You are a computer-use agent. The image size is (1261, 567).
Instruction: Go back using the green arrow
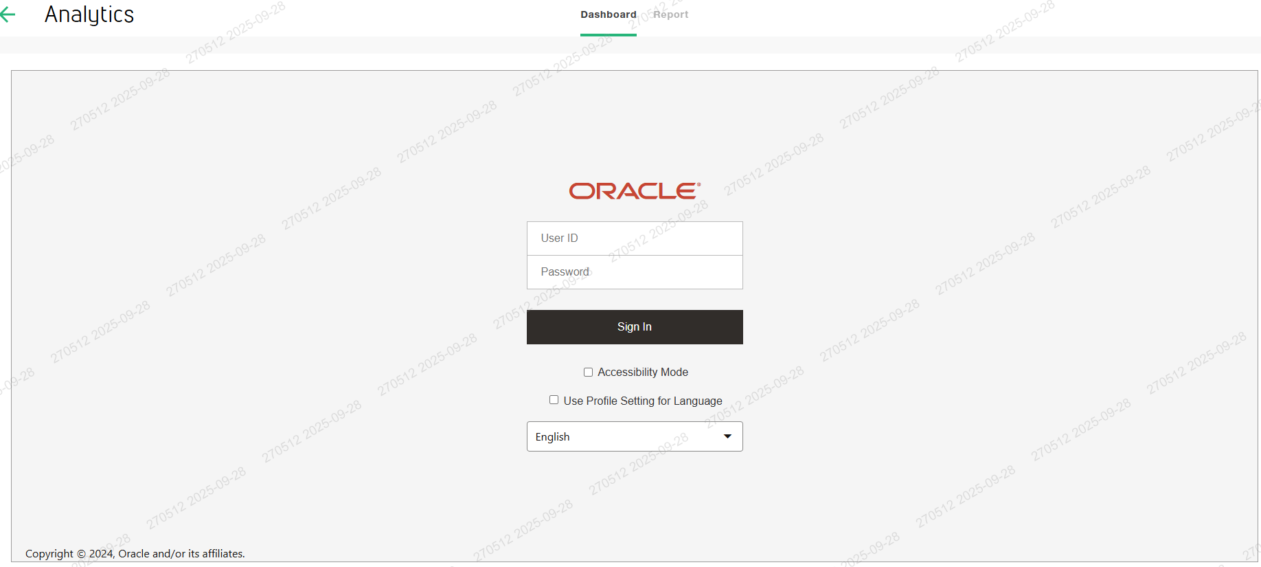tap(8, 14)
